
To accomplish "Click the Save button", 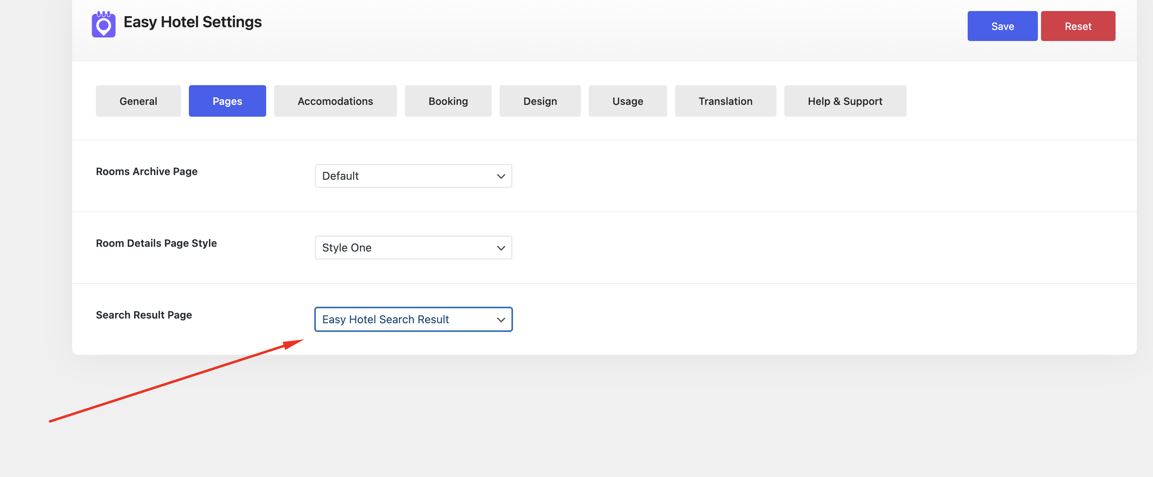I will click(x=1002, y=26).
